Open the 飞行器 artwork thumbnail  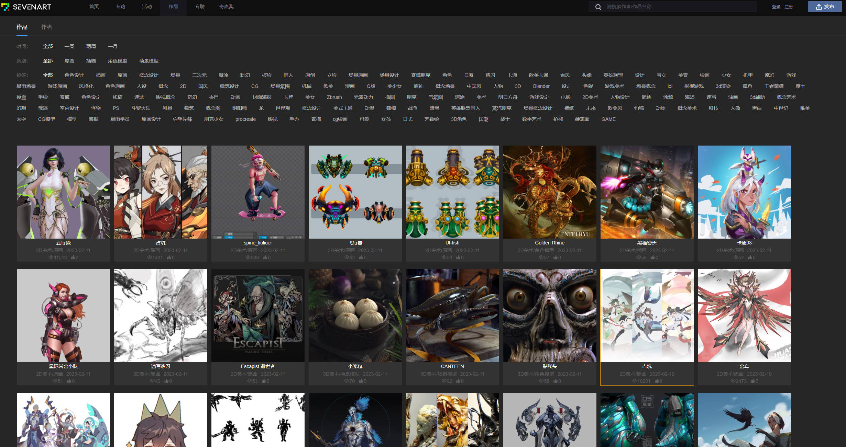click(355, 192)
